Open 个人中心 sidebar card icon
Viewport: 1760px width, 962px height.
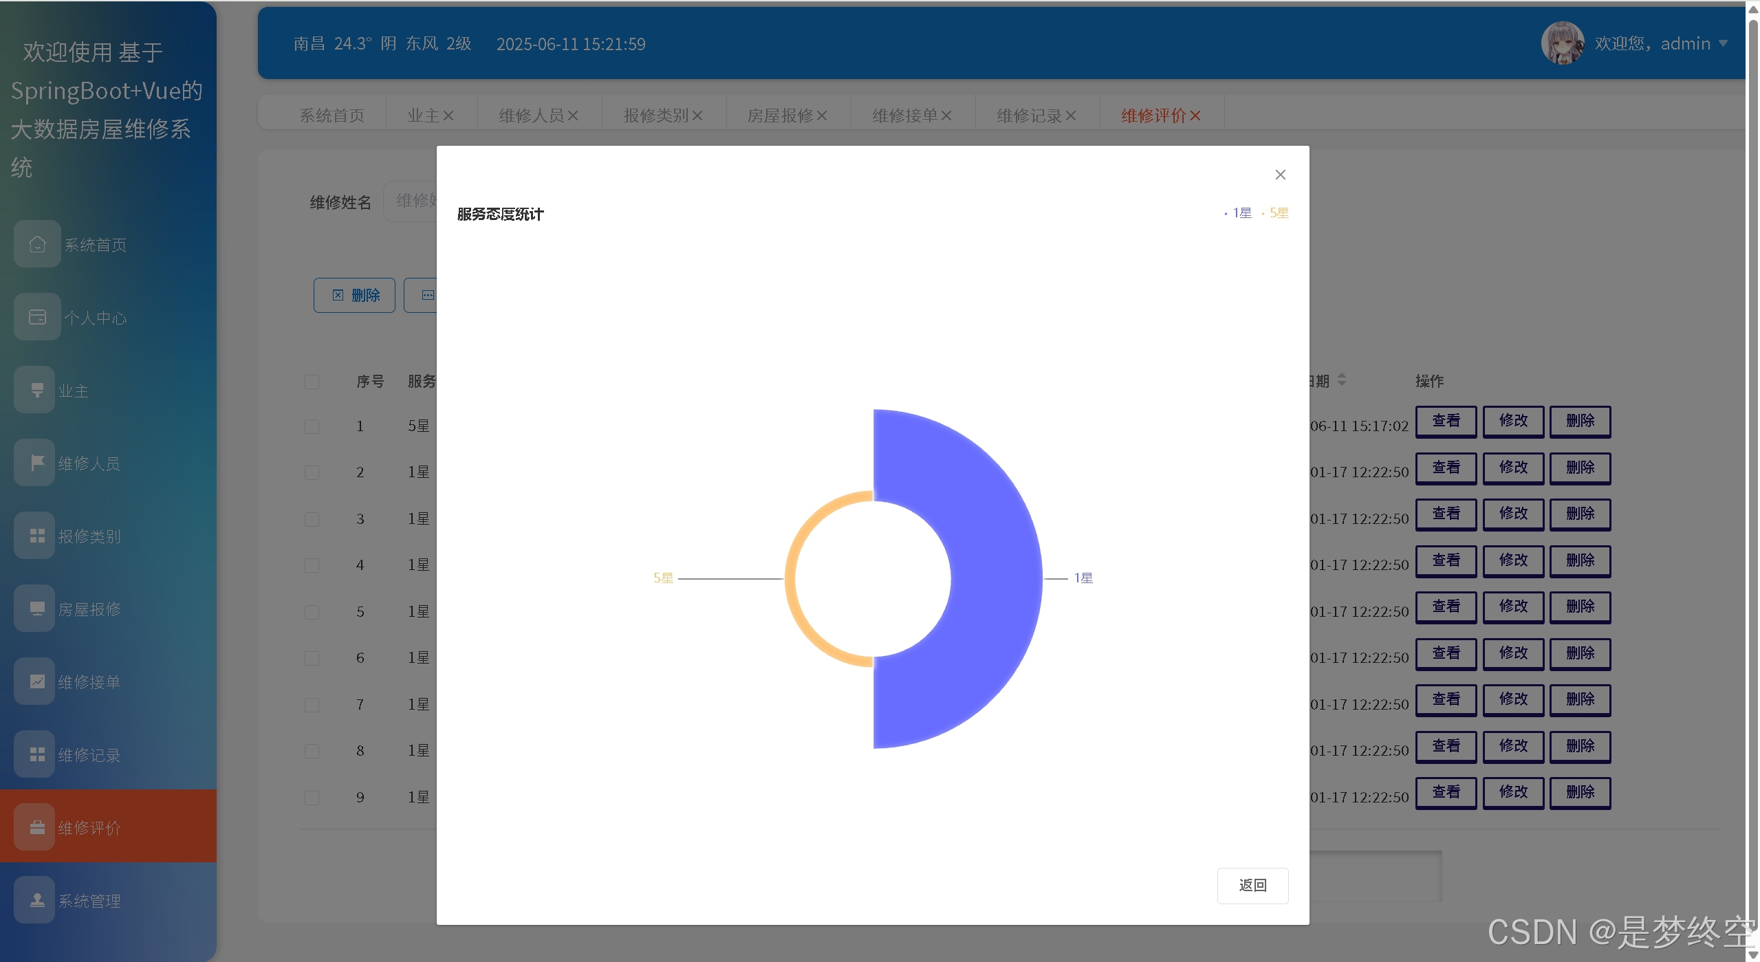pos(37,317)
